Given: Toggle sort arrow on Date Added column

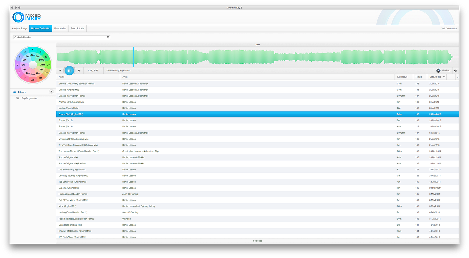Looking at the screenshot, I should click(x=444, y=77).
